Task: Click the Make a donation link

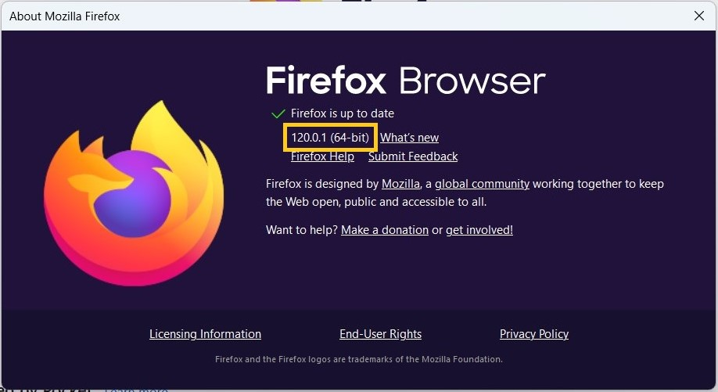Action: (385, 230)
